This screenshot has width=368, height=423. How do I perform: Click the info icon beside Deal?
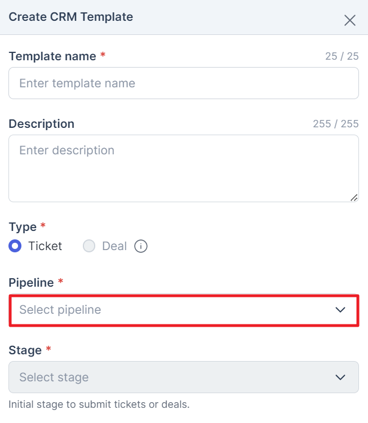click(141, 246)
